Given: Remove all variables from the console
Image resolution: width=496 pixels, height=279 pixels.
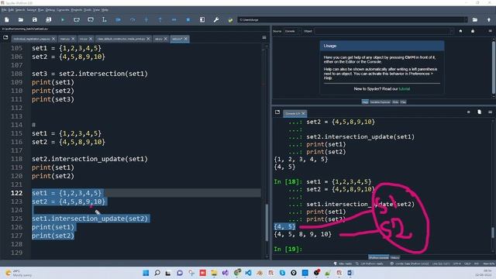Looking at the screenshot, I should [479, 112].
